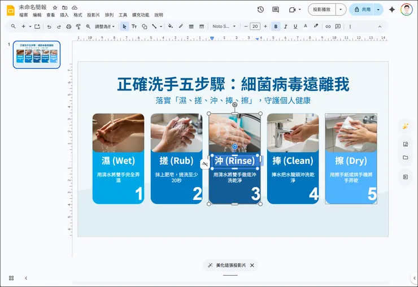This screenshot has width=418, height=287.
Task: Select the paint format tool
Action: (78, 27)
